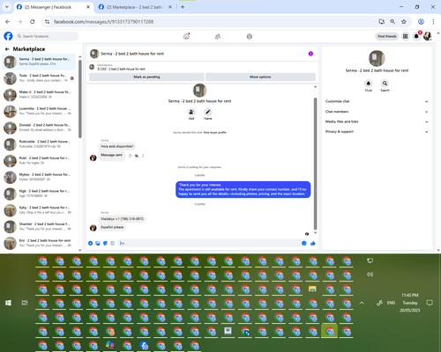Open Donald's conversation in the list
441x352 pixels.
pyautogui.click(x=39, y=128)
